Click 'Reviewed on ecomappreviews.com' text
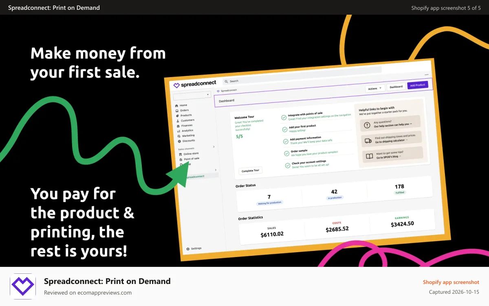Viewport: 489px width, 306px height. point(88,293)
